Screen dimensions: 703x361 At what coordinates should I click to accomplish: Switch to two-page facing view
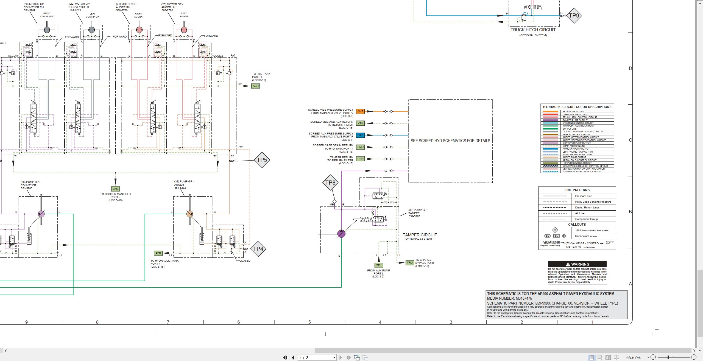click(608, 357)
